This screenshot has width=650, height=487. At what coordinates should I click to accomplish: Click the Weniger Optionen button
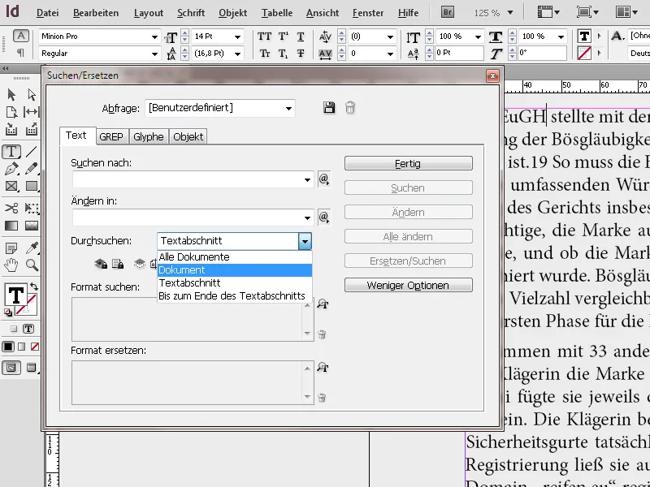[x=408, y=285]
